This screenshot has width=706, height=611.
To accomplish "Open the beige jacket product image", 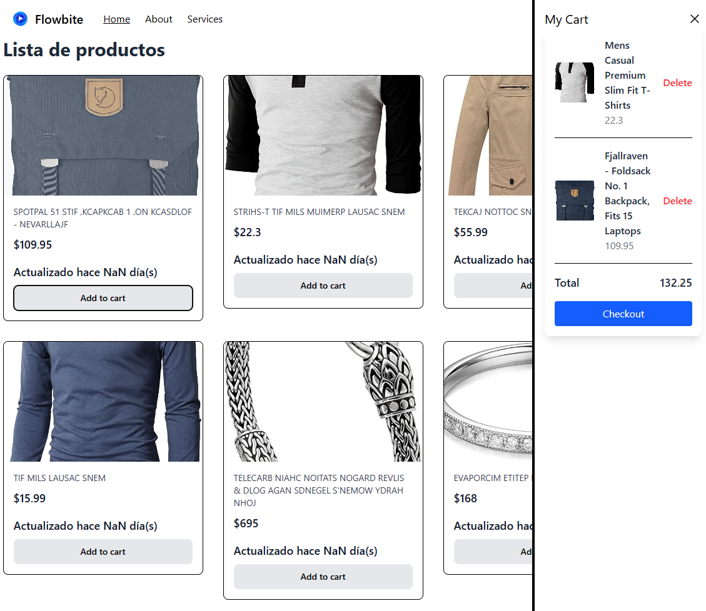I will coord(488,136).
